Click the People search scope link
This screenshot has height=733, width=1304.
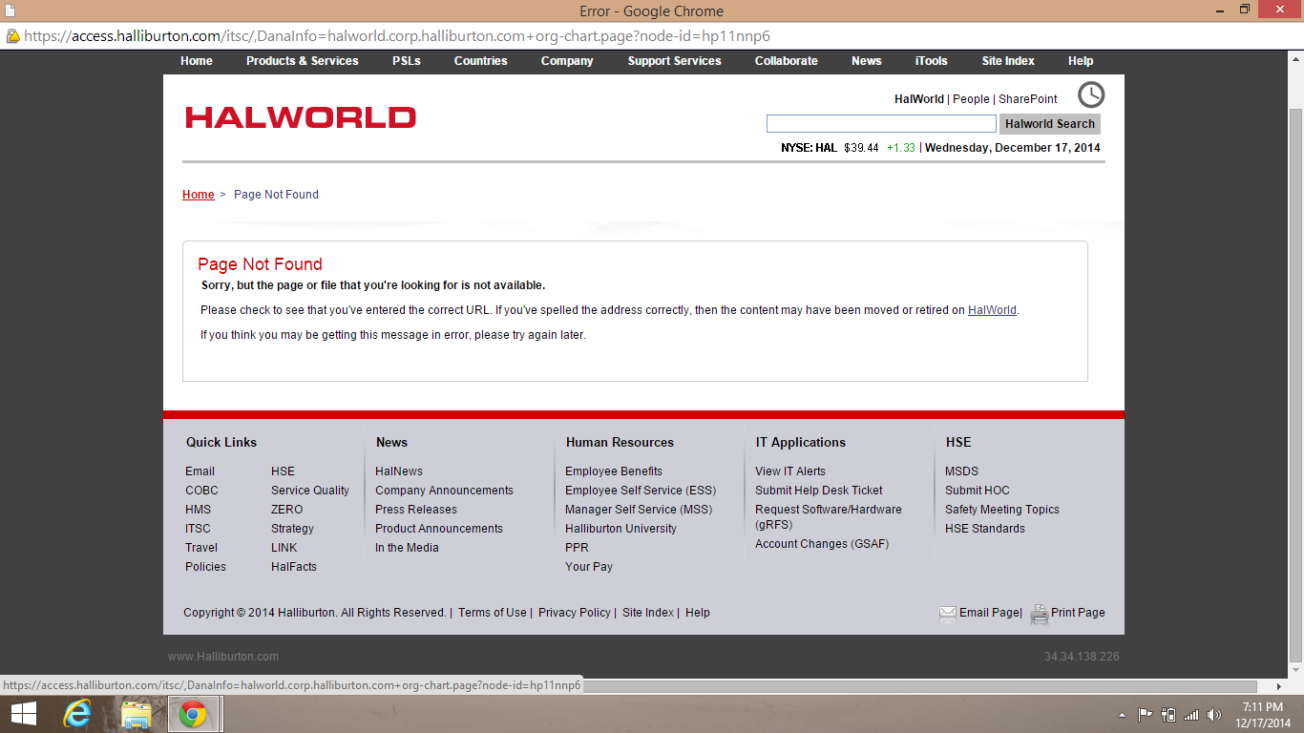coord(971,99)
